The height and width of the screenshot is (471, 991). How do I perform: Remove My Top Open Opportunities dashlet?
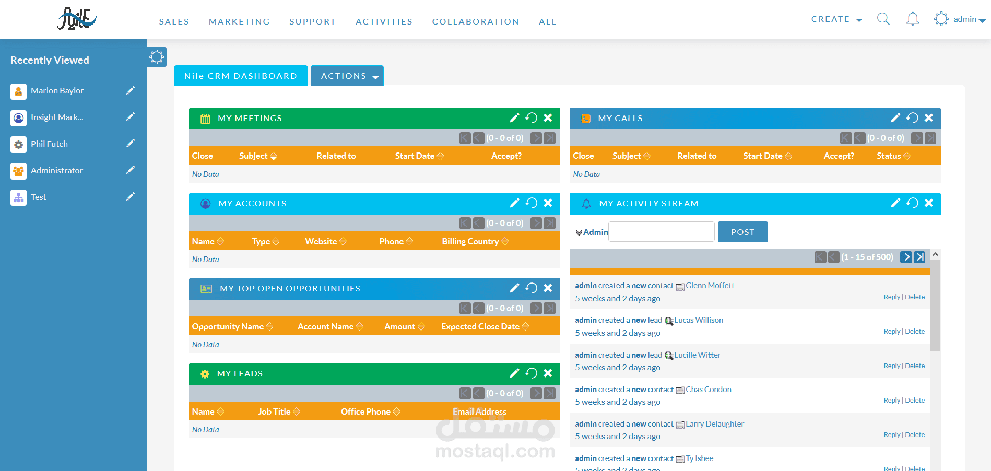548,288
